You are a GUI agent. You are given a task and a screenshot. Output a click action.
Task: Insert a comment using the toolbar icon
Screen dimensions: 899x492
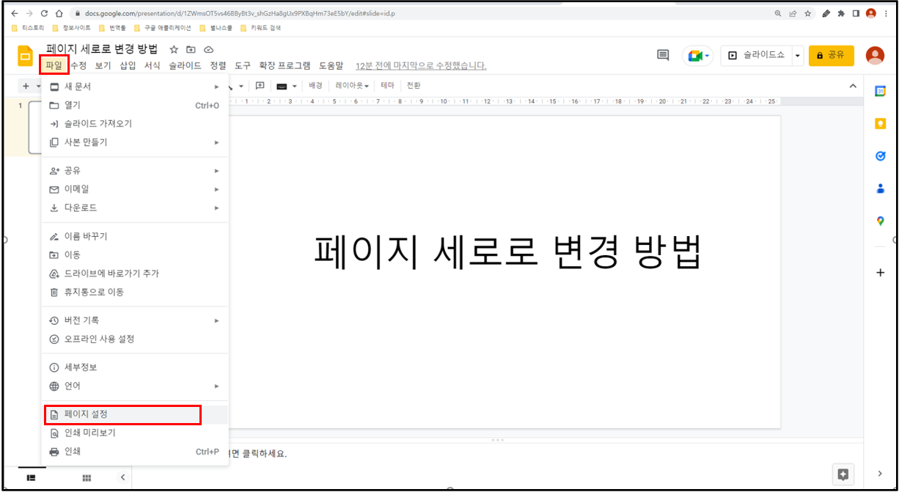click(260, 86)
